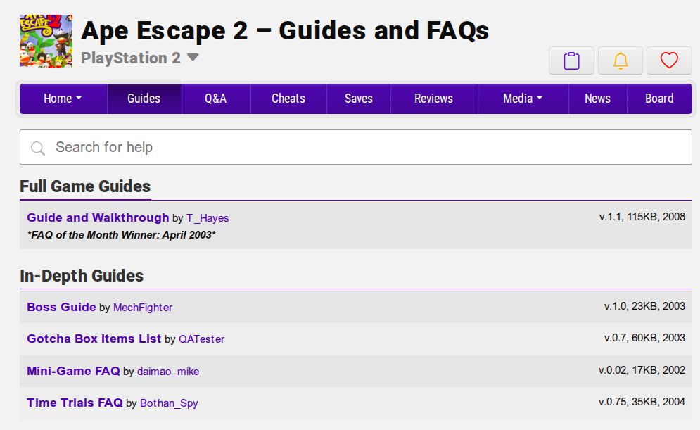700x430 pixels.
Task: Click the In-Depth Guides heading
Action: pos(82,276)
